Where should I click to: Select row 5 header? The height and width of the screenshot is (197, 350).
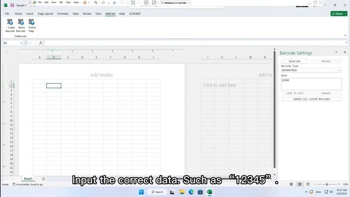11,99
